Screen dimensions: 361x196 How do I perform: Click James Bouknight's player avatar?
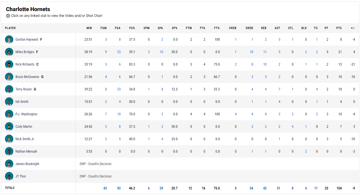(x=9, y=164)
